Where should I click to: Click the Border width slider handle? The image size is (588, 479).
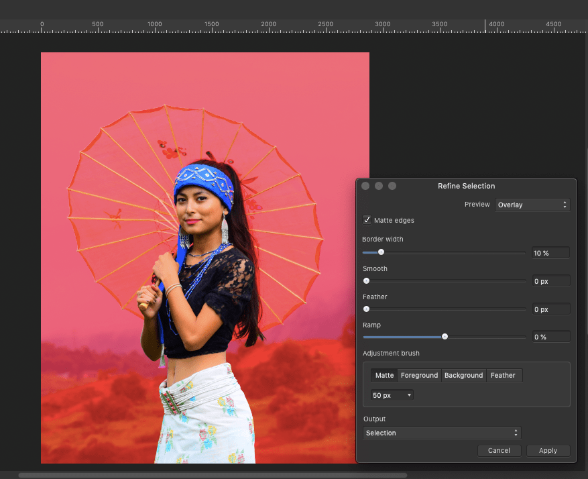point(381,252)
